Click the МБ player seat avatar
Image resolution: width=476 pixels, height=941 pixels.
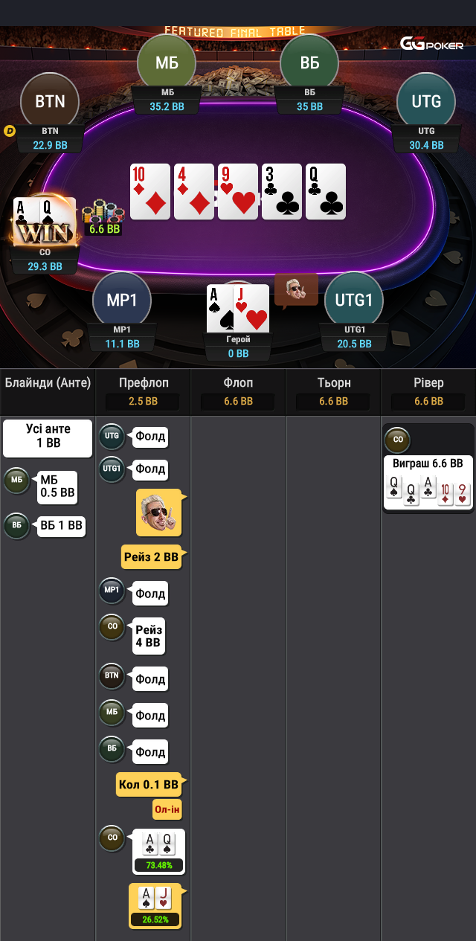[167, 63]
